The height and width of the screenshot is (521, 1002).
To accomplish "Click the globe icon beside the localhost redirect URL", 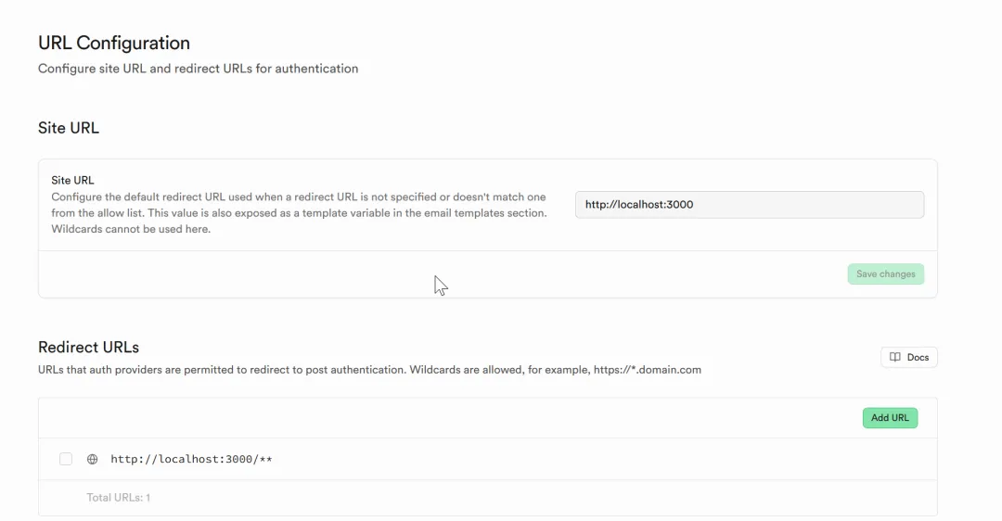I will (92, 459).
